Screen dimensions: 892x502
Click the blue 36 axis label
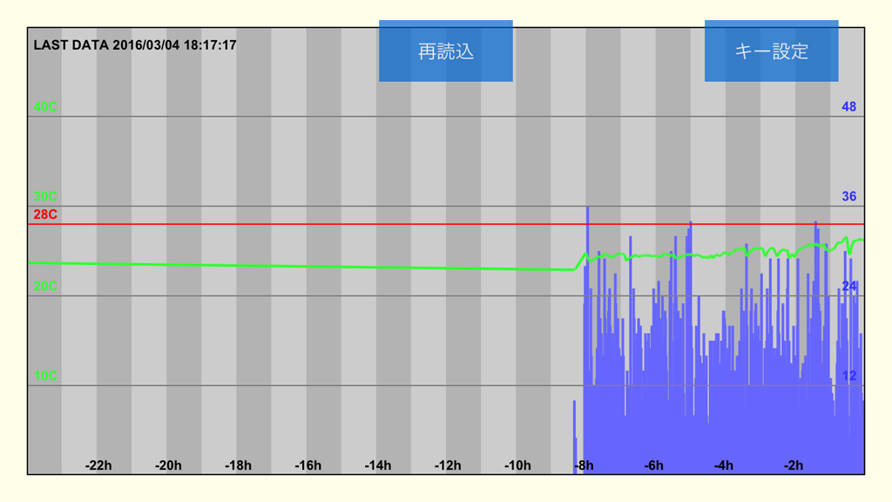pyautogui.click(x=848, y=196)
